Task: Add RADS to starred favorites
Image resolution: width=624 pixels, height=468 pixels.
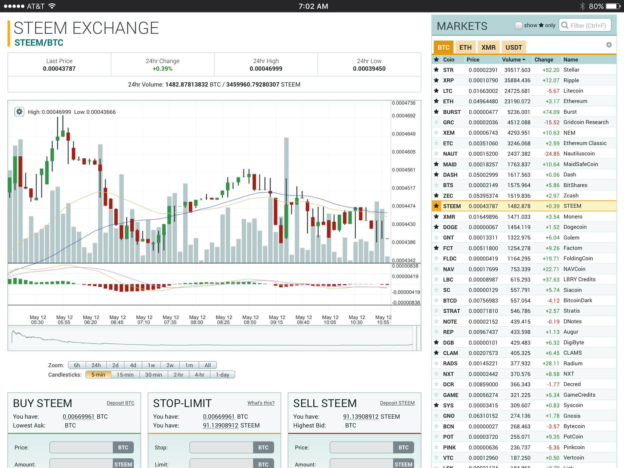Action: [436, 363]
